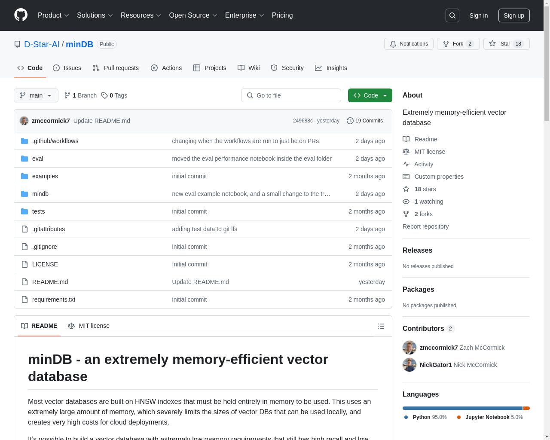Switch to the Pull requests tab
The height and width of the screenshot is (440, 550).
click(x=116, y=68)
